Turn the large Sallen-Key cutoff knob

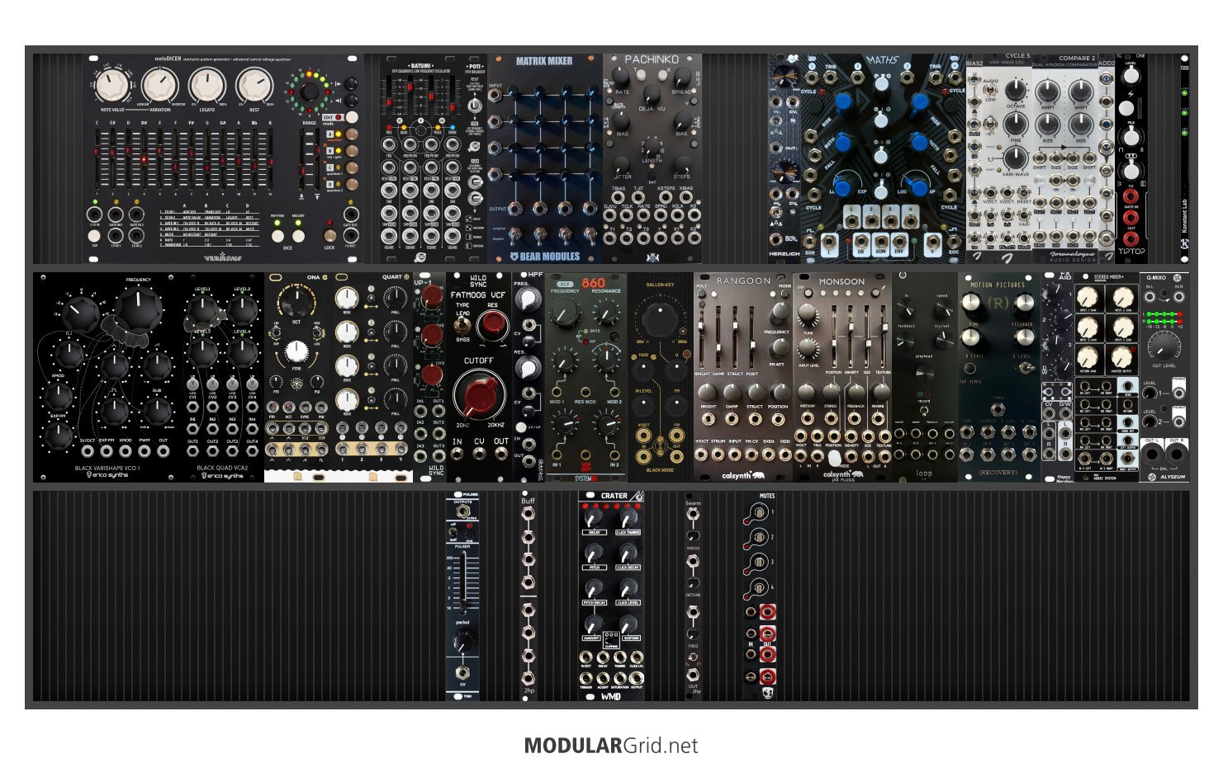660,319
